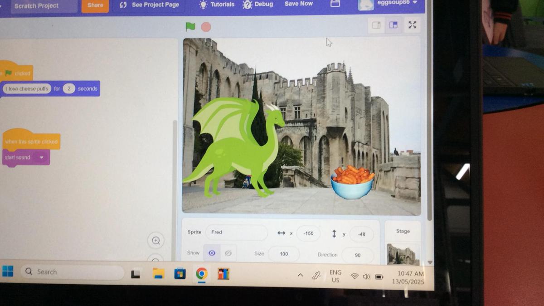Edit the x position value -150
Screen dimensions: 544x306
[308, 233]
